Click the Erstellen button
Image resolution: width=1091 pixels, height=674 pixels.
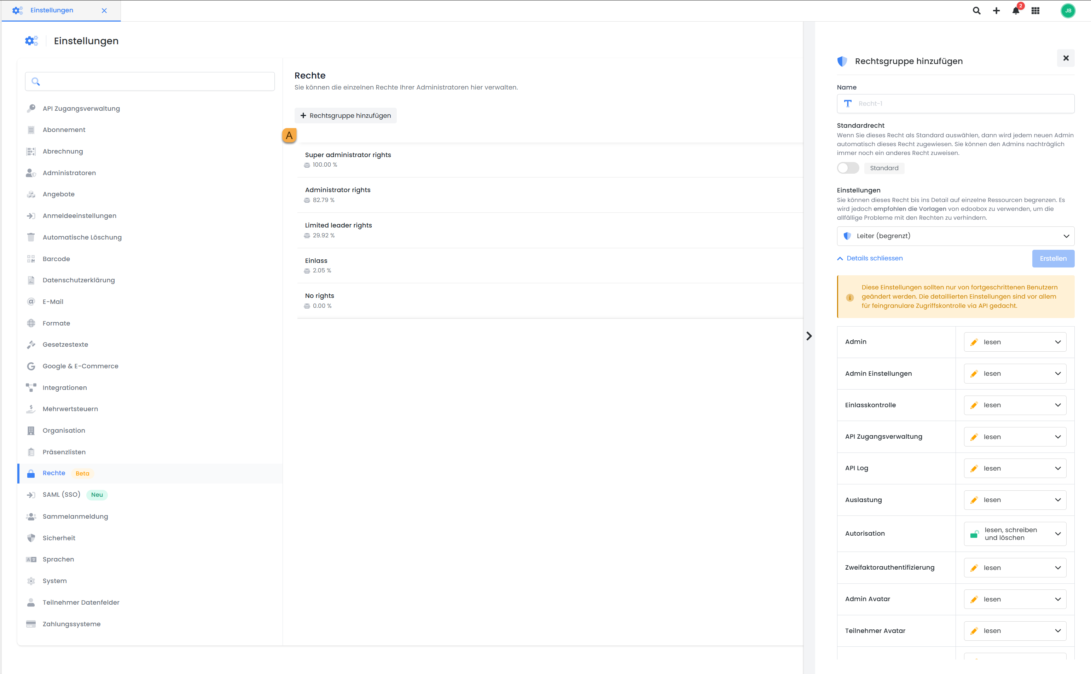click(x=1053, y=259)
